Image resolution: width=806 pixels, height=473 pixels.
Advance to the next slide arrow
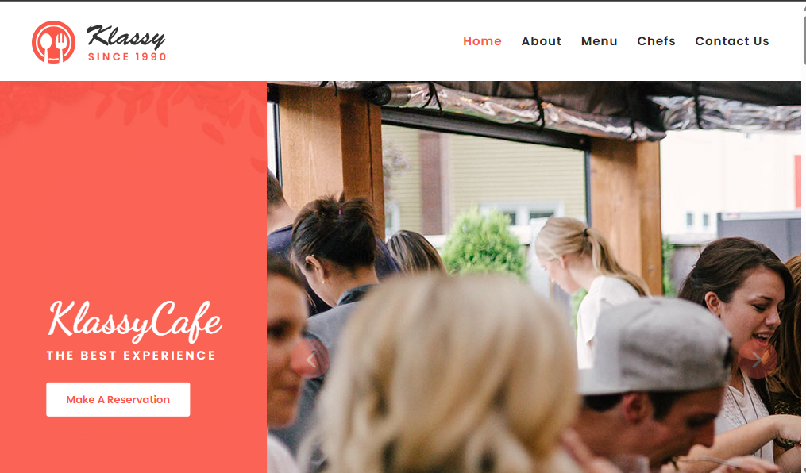pos(758,359)
